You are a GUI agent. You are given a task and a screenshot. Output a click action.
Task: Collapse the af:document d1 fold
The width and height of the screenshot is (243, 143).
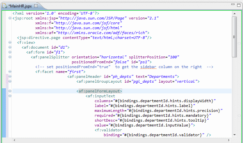tap(10, 47)
